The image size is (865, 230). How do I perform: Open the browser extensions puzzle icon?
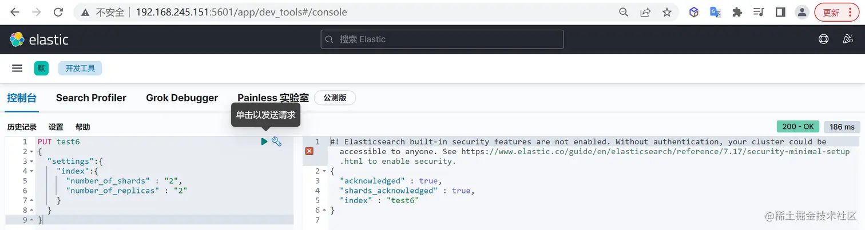(737, 12)
